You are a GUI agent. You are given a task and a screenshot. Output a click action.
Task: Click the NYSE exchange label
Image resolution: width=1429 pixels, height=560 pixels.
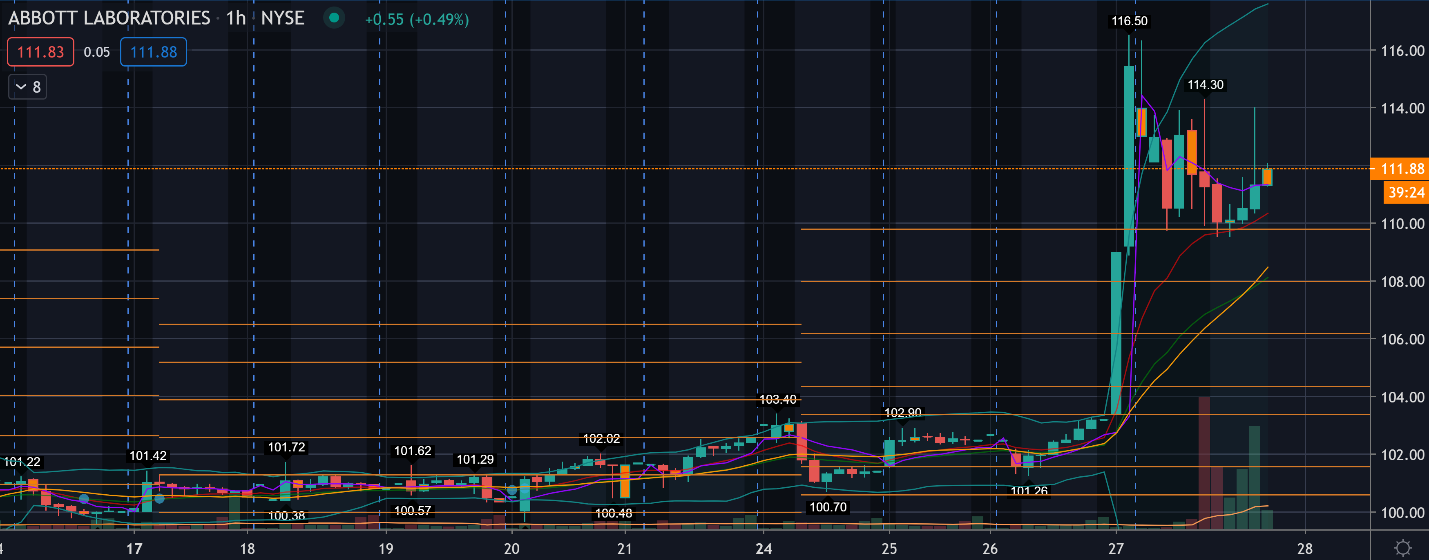pyautogui.click(x=282, y=18)
